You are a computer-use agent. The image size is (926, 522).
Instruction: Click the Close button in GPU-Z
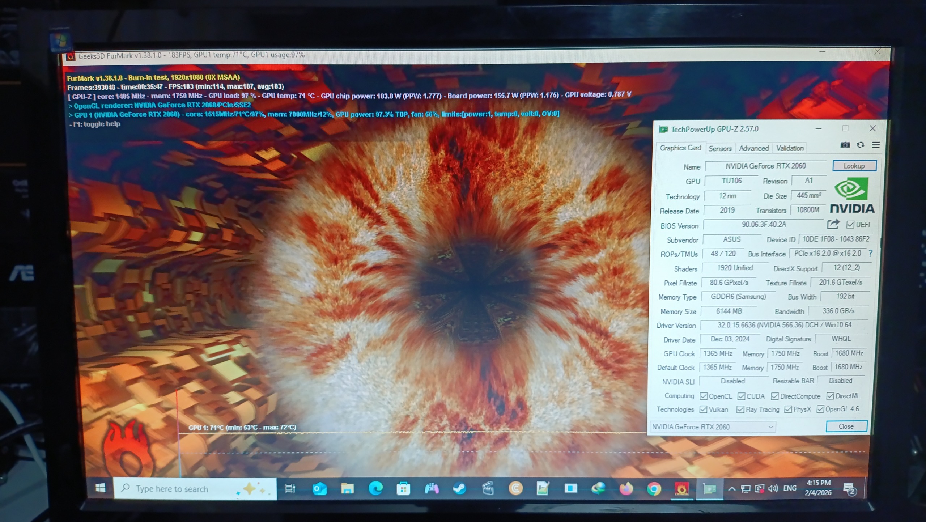[x=846, y=426]
